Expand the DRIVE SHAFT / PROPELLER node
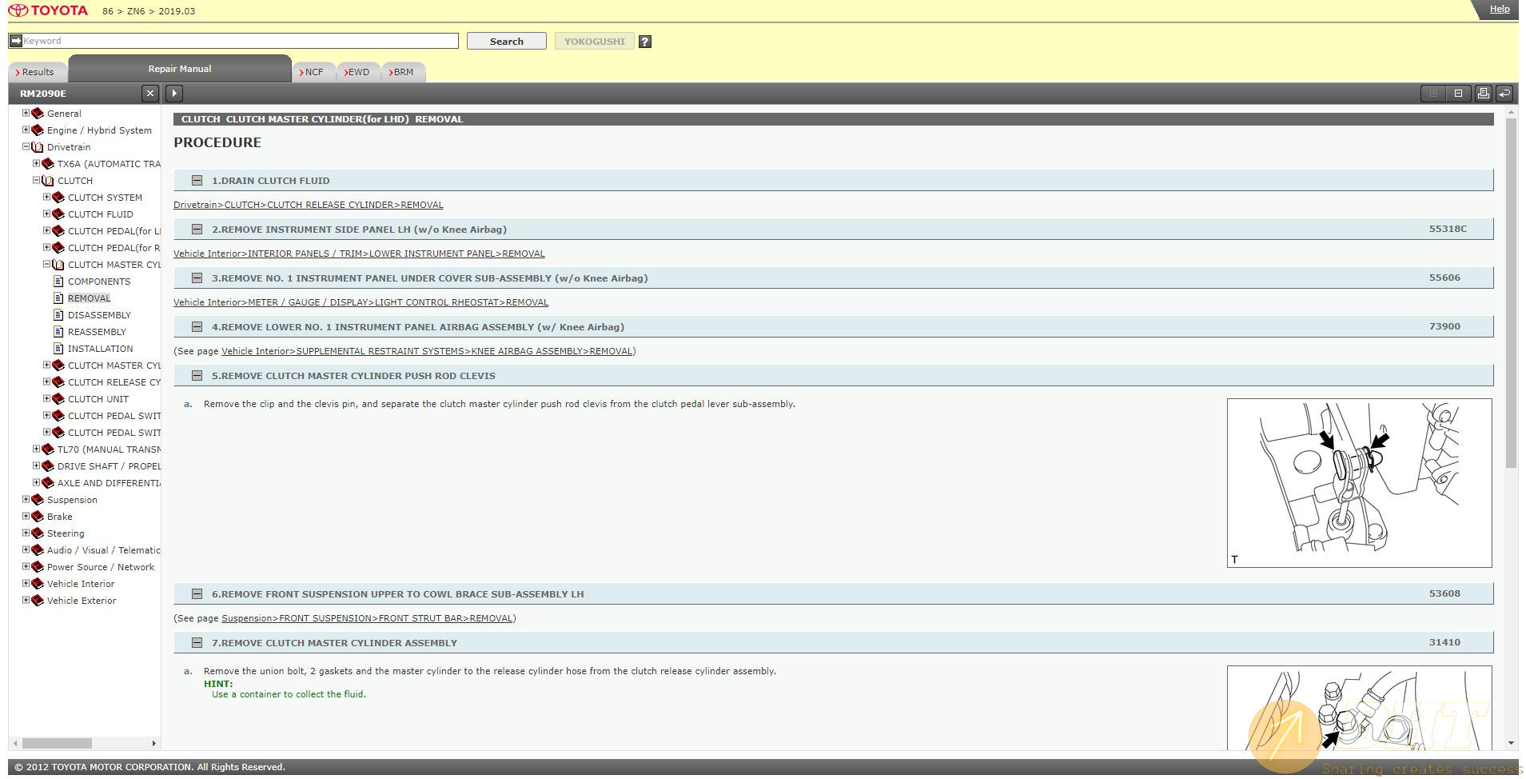The image size is (1526, 779). coord(36,465)
